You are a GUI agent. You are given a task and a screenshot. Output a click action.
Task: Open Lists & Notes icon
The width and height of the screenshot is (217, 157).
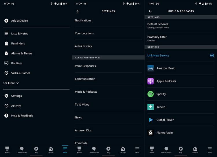[6, 34]
